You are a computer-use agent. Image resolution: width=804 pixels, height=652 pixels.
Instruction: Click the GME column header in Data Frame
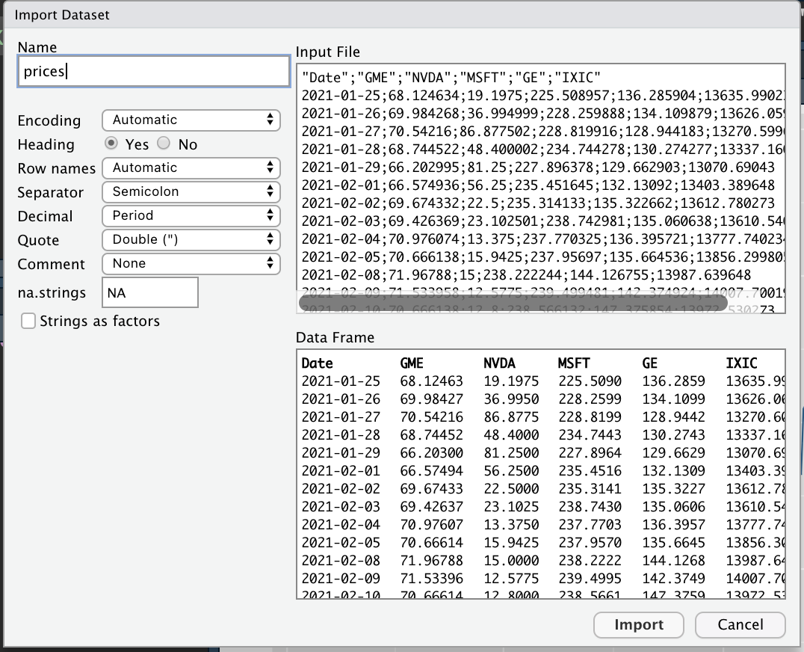coord(412,364)
